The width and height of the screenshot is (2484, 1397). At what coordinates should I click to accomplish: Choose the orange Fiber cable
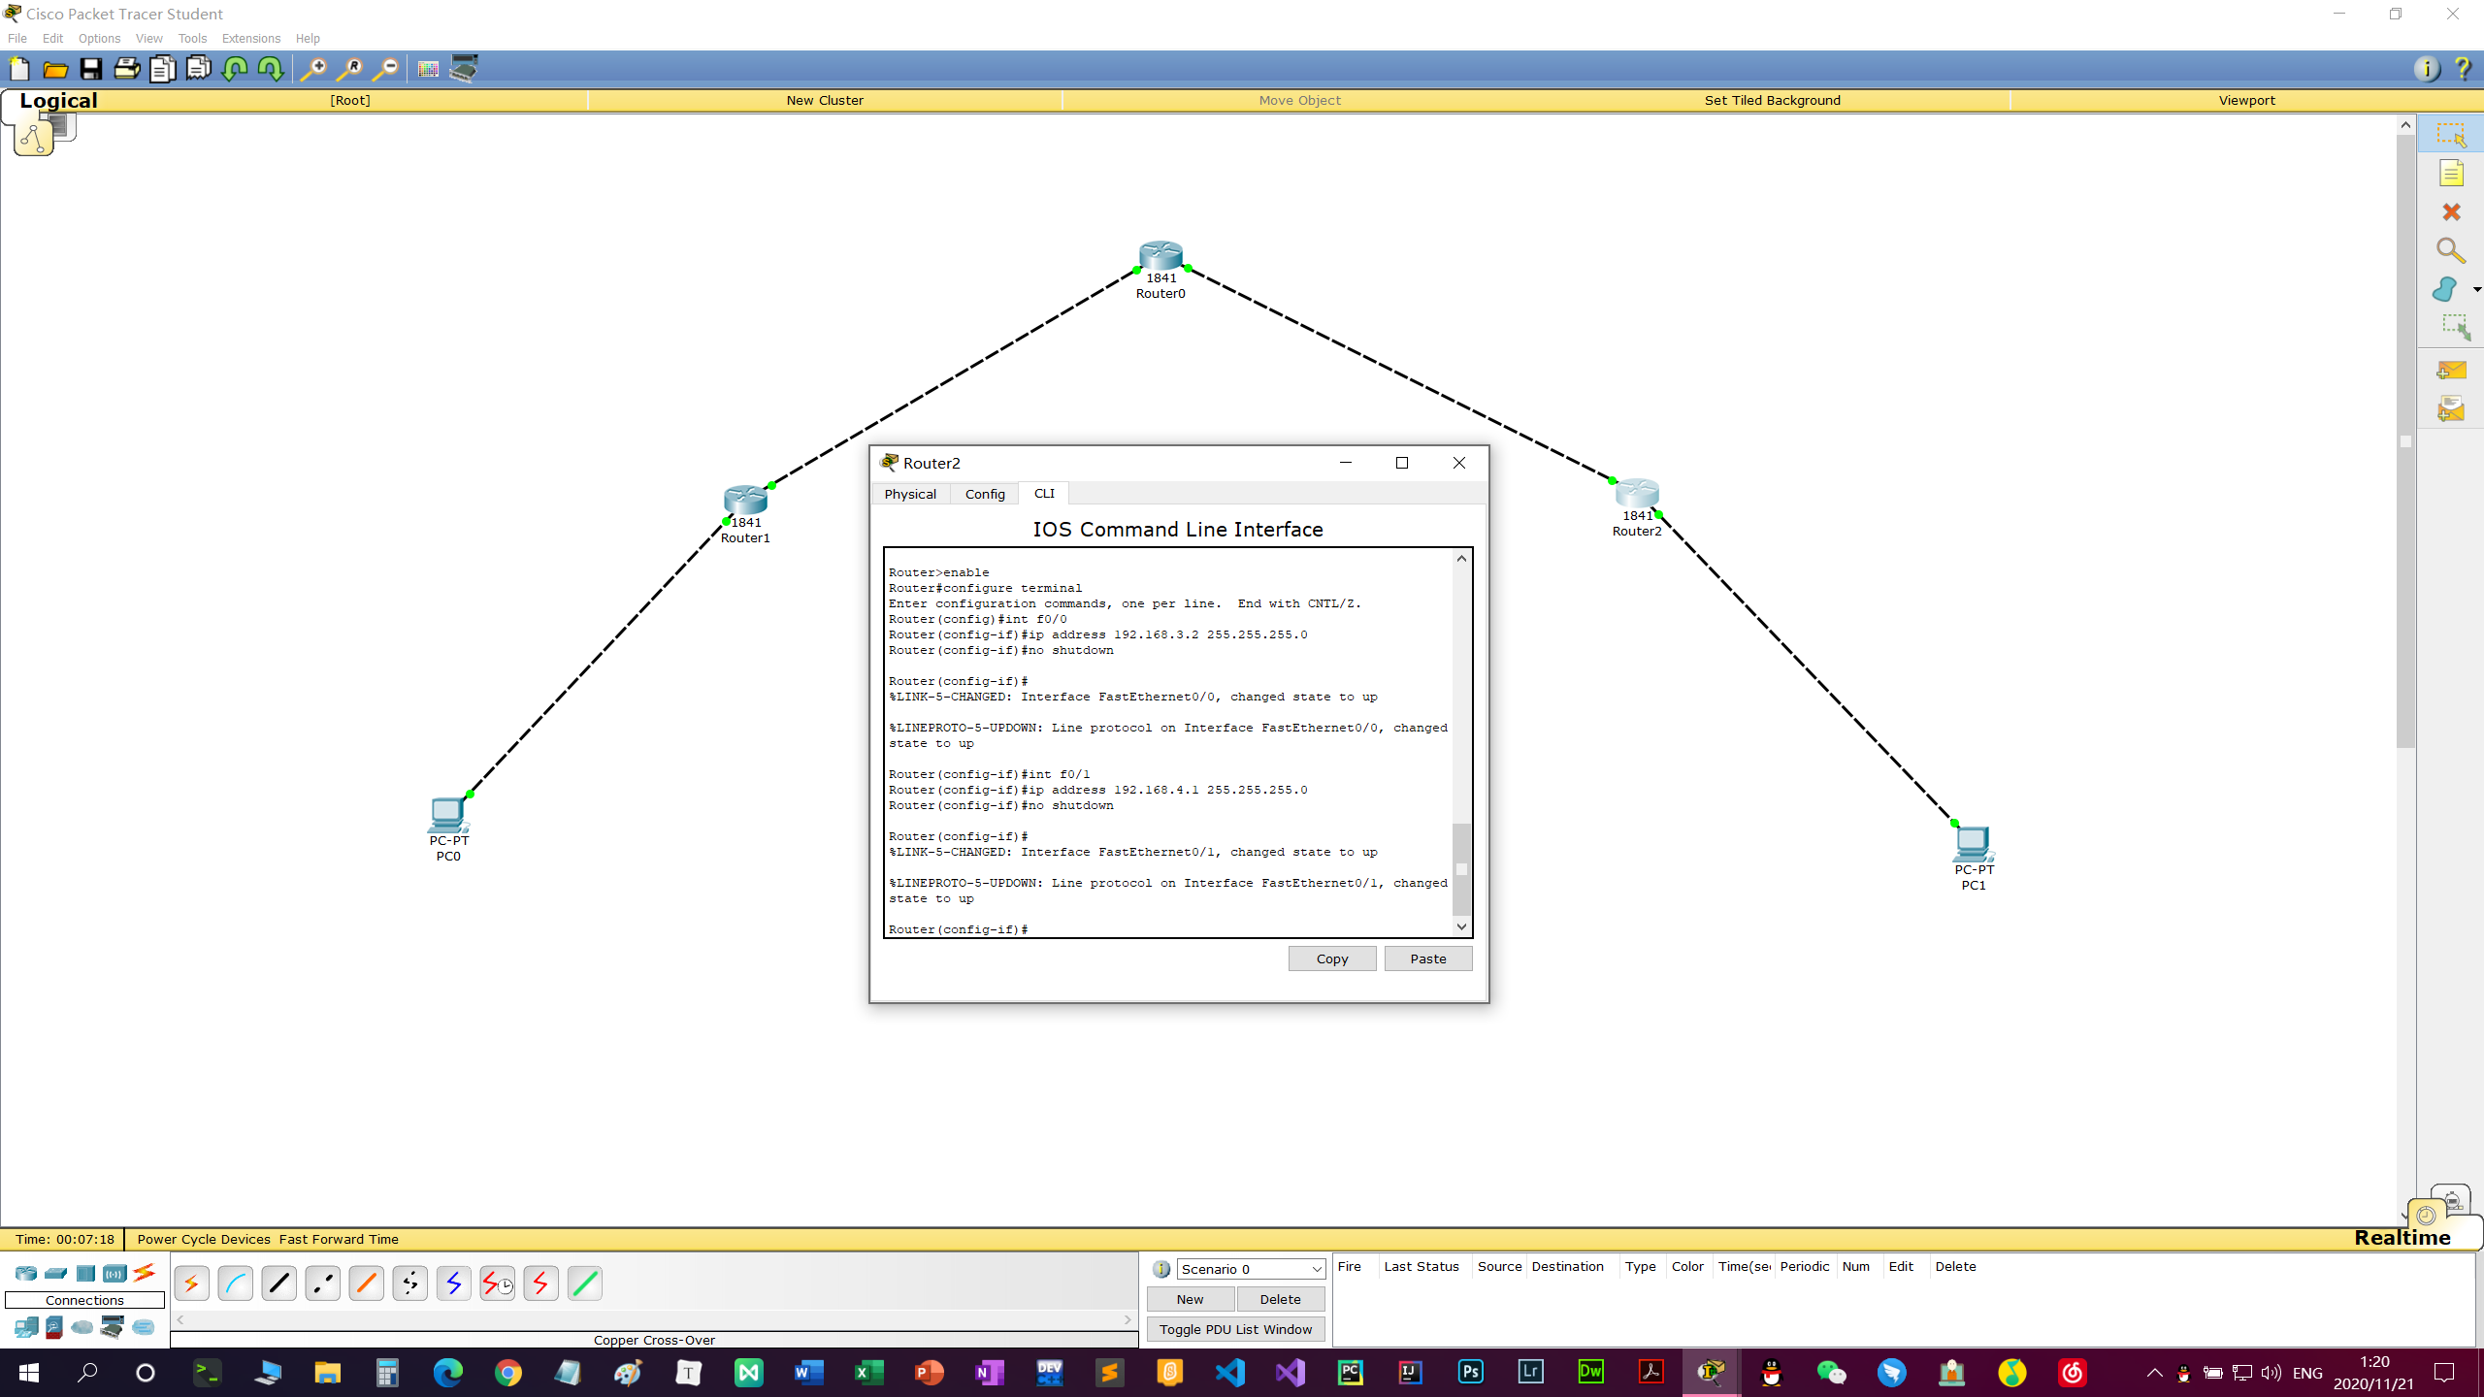(x=366, y=1283)
